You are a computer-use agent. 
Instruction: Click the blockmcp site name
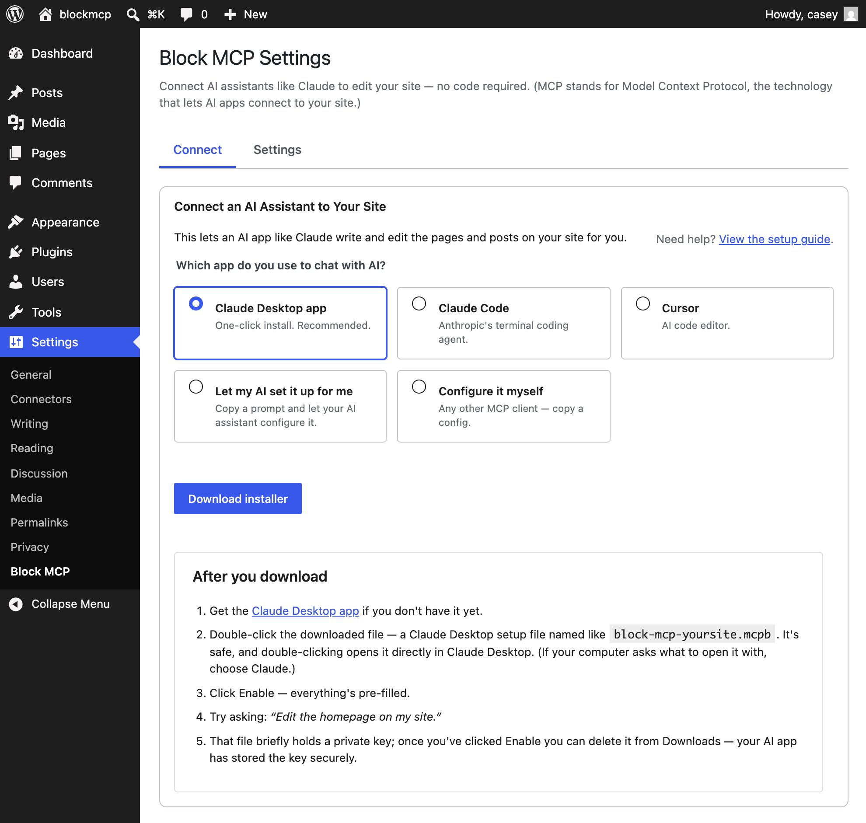click(x=85, y=14)
